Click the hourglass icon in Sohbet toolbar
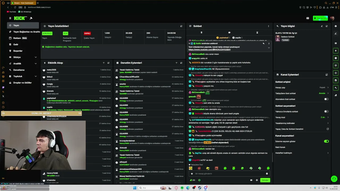Image resolution: width=340 pixels, height=191 pixels. click(257, 33)
